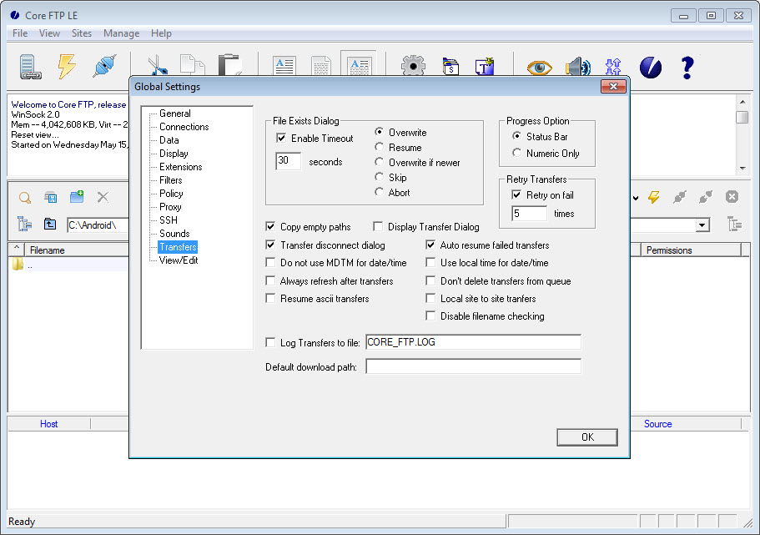The height and width of the screenshot is (535, 760).
Task: Click the Cut scissors toolbar icon
Action: [x=158, y=66]
